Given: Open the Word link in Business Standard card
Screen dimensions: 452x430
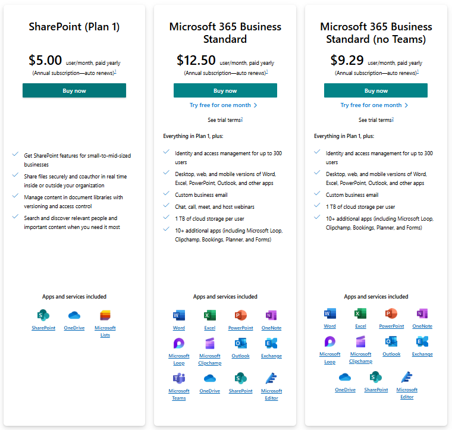Looking at the screenshot, I should 179,328.
